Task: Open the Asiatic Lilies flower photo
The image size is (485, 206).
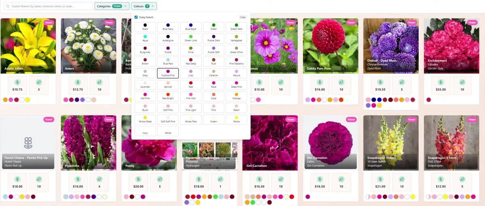Action: tap(28, 46)
